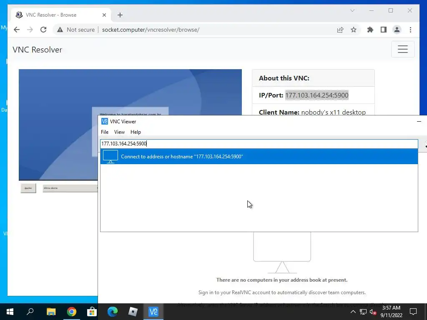The image size is (427, 320).
Task: Click the VNC Resolver site title
Action: [x=37, y=50]
